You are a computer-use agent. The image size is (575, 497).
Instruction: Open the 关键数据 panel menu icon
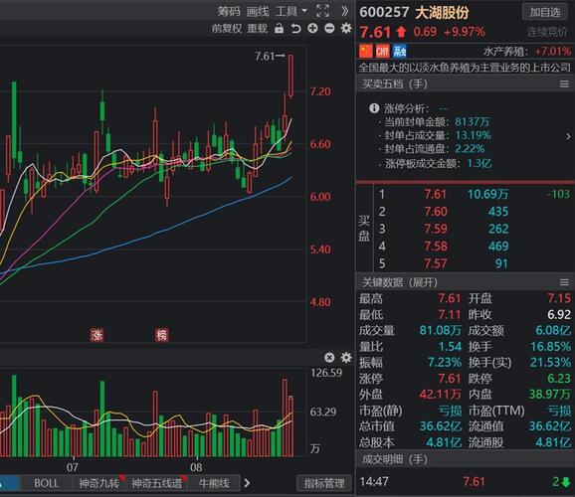pos(564,282)
